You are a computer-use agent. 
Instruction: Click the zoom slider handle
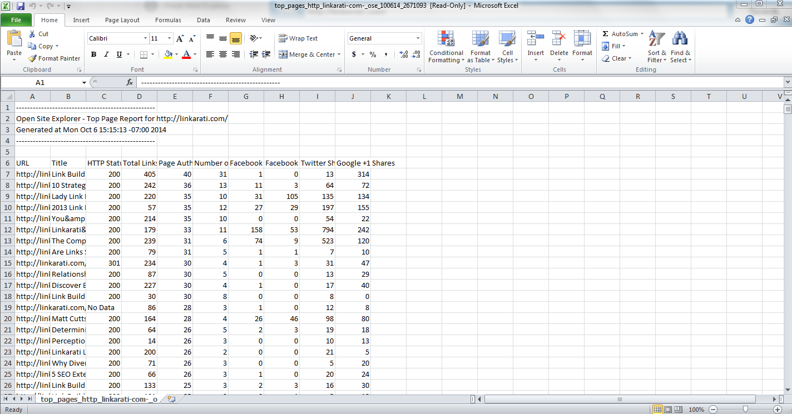pos(745,410)
